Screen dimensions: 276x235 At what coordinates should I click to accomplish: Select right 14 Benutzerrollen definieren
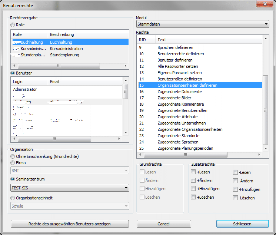180,79
